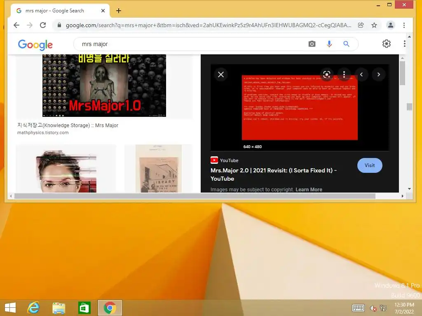The width and height of the screenshot is (422, 316).
Task: Launch Internet Explorer from the taskbar
Action: (x=33, y=308)
